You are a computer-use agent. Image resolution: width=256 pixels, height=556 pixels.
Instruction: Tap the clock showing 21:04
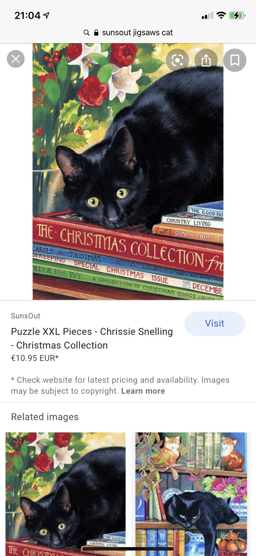pyautogui.click(x=27, y=15)
